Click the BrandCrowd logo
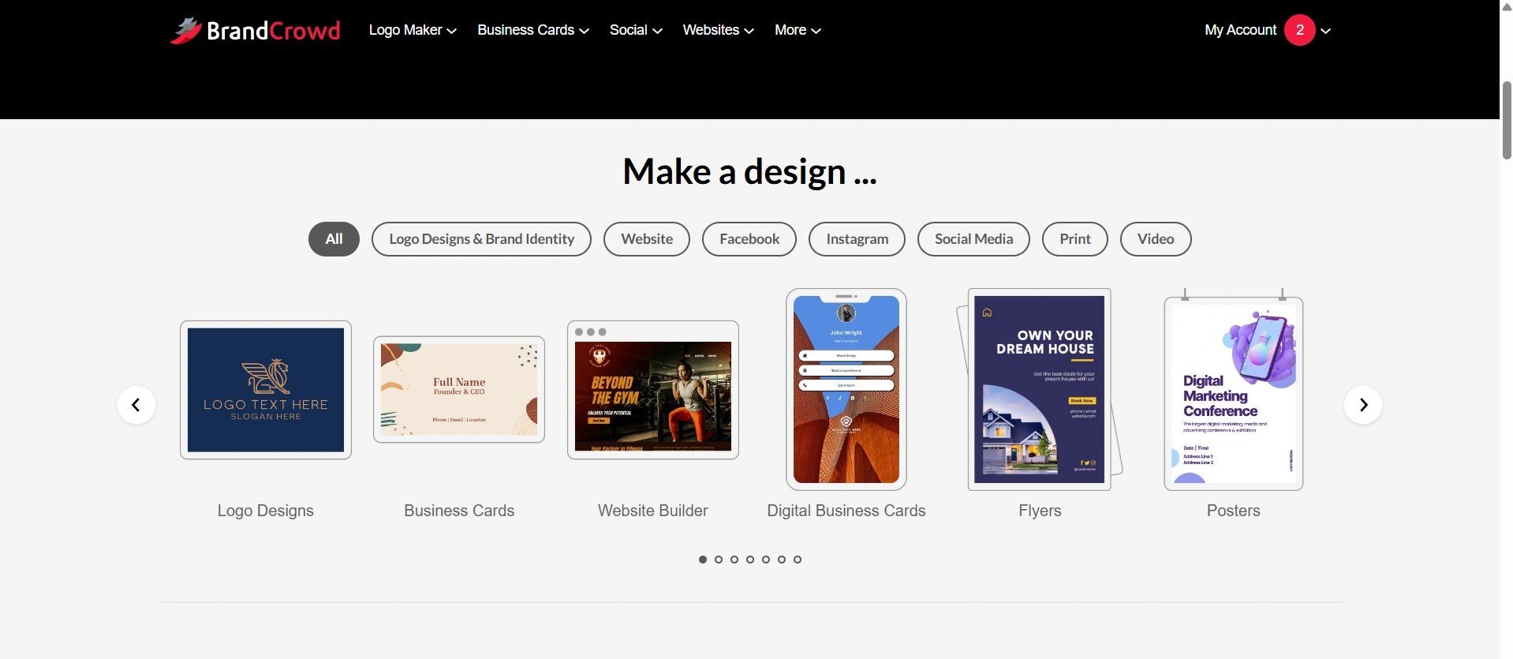1513x659 pixels. pos(255,30)
